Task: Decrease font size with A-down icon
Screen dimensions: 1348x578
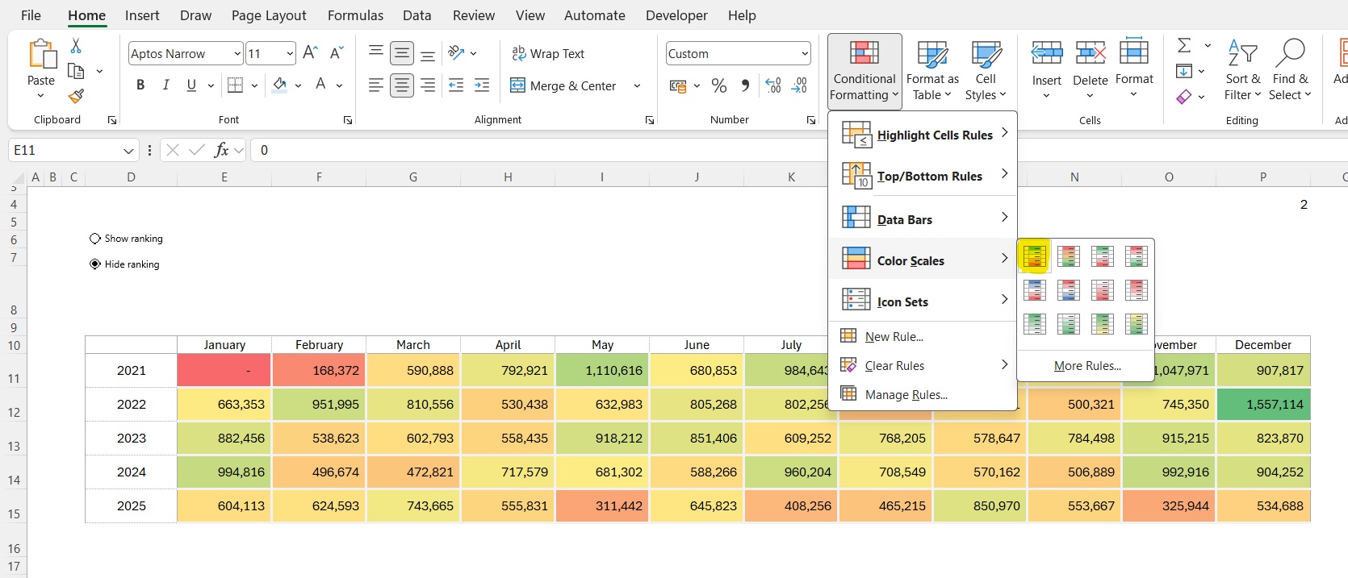Action: (337, 53)
